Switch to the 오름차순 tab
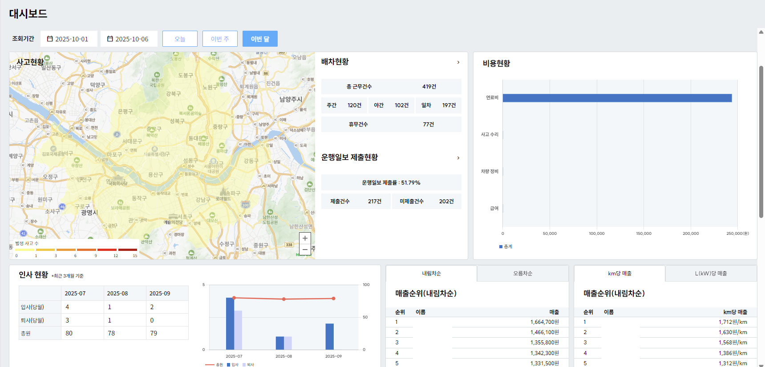The width and height of the screenshot is (765, 367). tap(522, 274)
